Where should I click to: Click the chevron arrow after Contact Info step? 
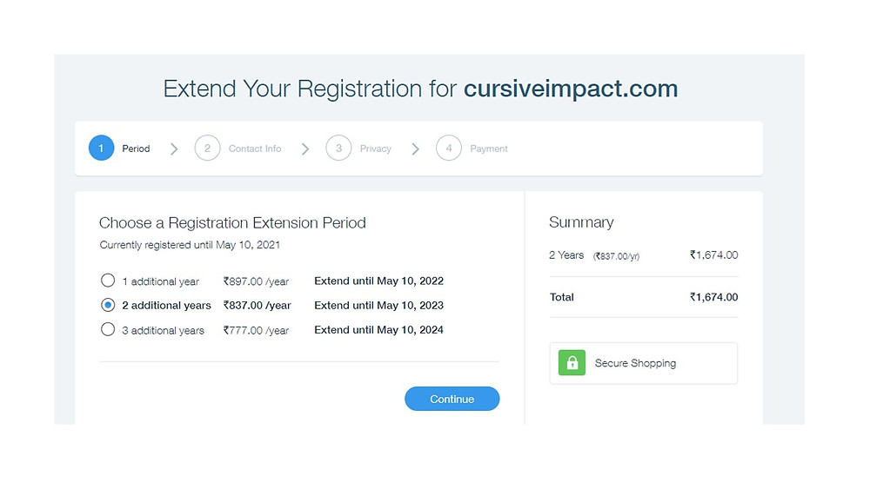304,149
